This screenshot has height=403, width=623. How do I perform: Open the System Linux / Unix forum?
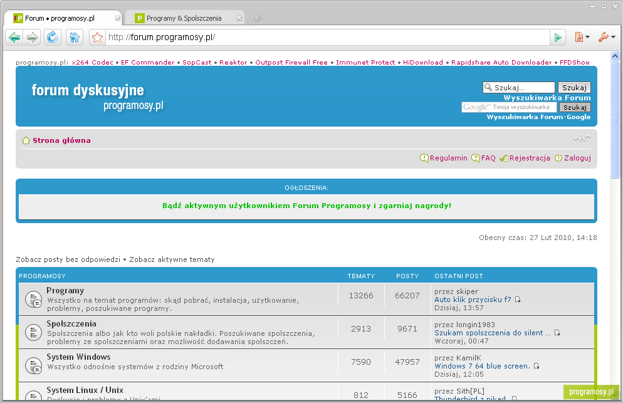[x=85, y=390]
